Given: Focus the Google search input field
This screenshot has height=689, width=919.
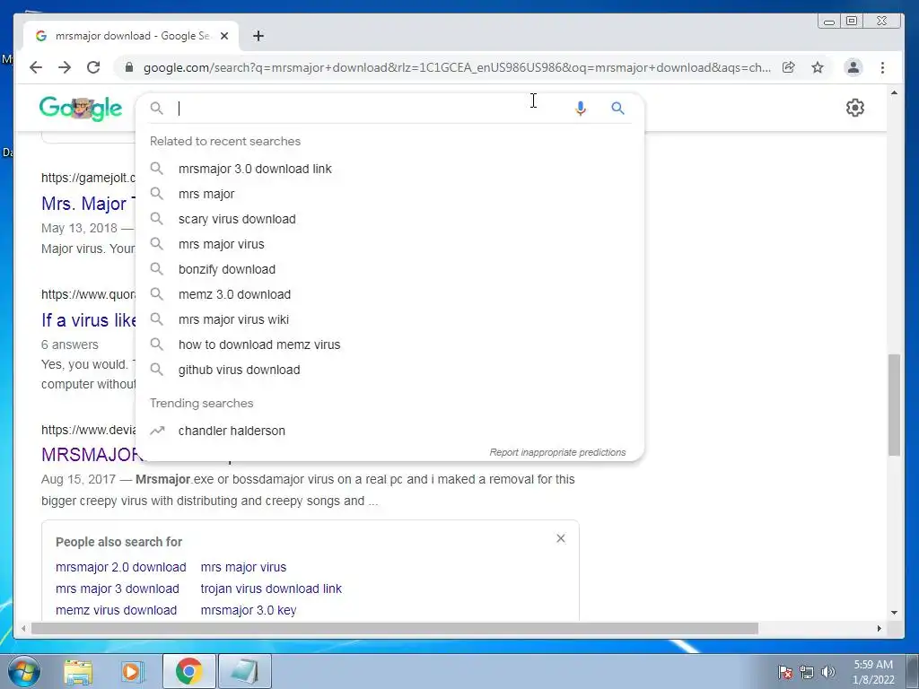Looking at the screenshot, I should point(369,109).
